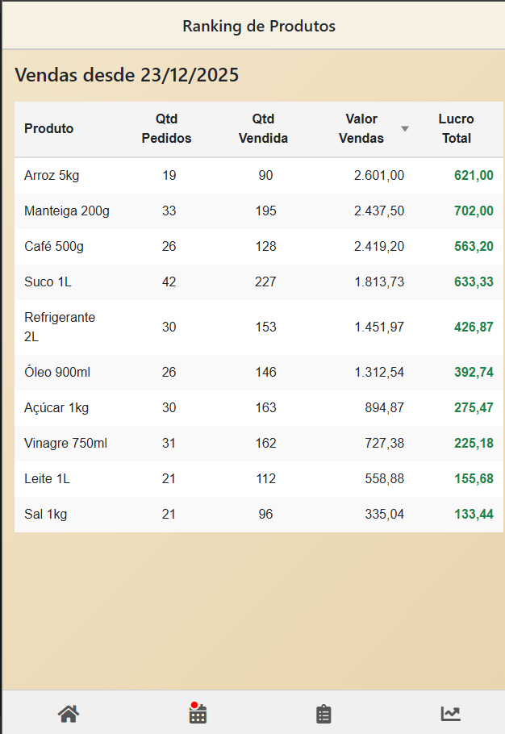Sort by Valor Vendas column header text
Image resolution: width=505 pixels, height=734 pixels.
pyautogui.click(x=361, y=129)
